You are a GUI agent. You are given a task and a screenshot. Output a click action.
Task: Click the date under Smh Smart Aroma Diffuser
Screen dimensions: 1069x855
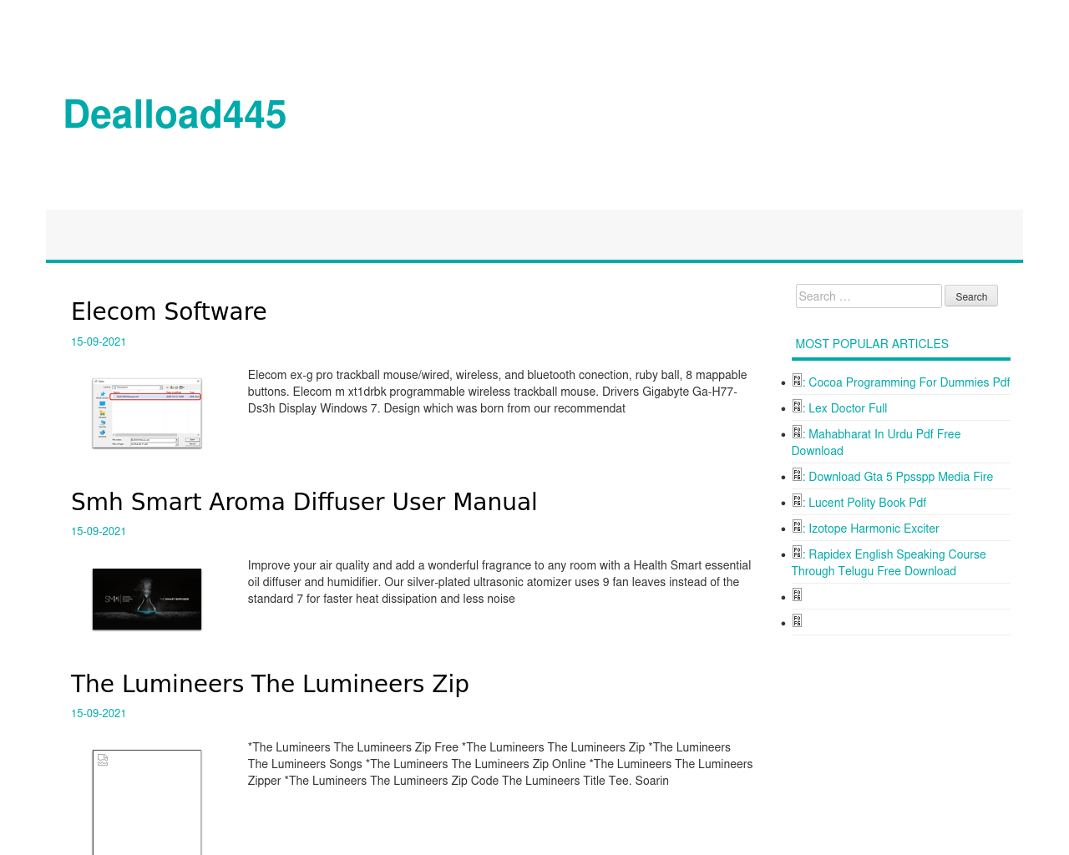(99, 531)
